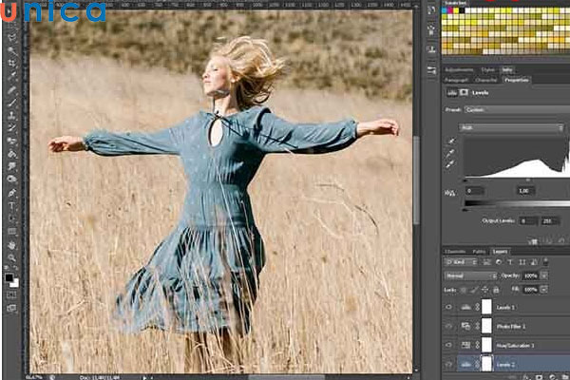
Task: Toggle lock transparent pixels
Action: coord(464,290)
